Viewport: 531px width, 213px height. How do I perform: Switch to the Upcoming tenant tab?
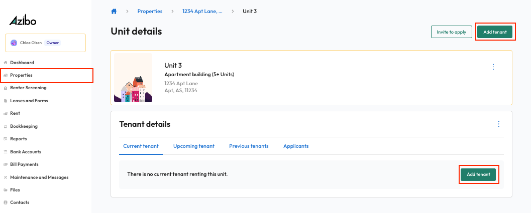click(194, 146)
